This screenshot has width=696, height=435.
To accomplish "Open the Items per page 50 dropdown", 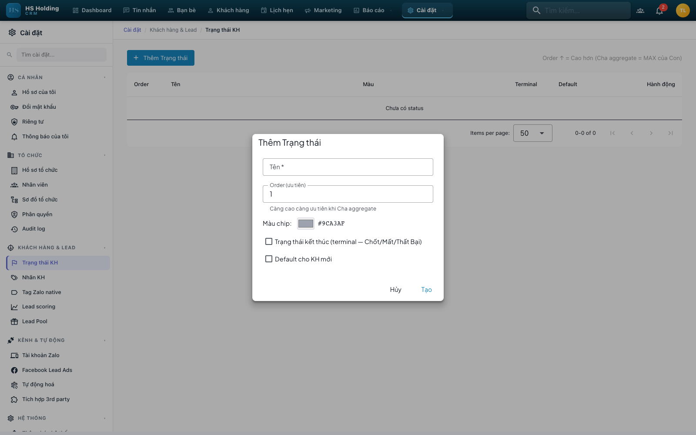I will point(533,133).
